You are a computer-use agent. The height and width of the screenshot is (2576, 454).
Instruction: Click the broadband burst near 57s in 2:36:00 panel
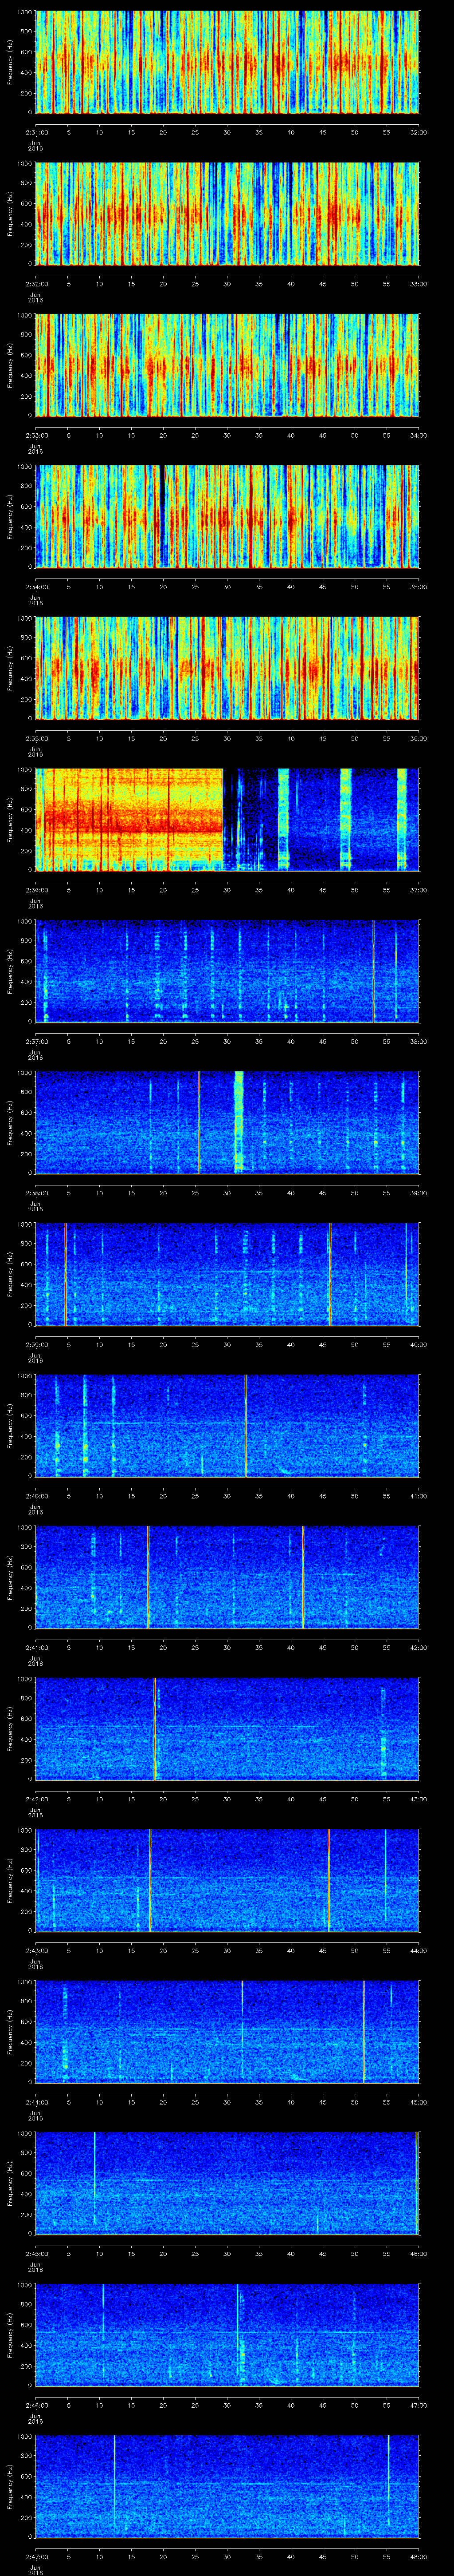[x=402, y=819]
